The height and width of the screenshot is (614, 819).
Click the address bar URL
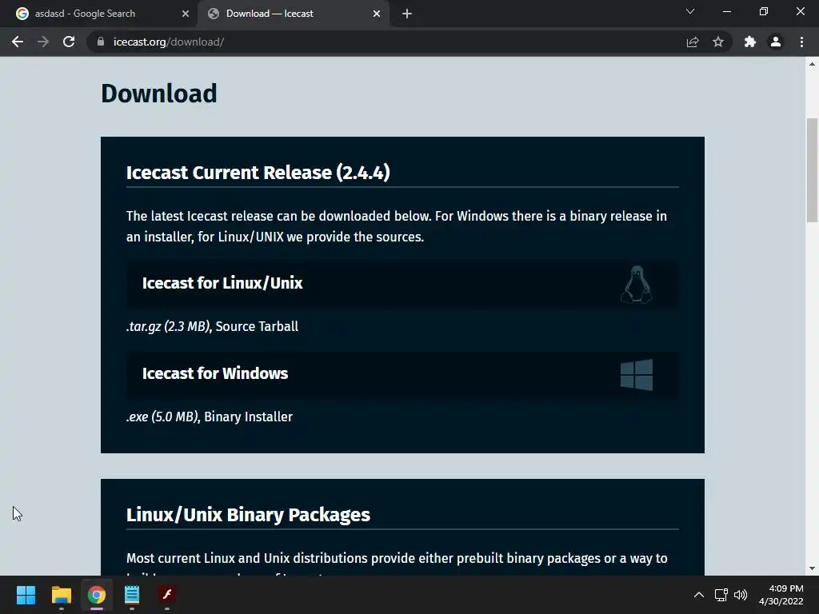coord(169,42)
